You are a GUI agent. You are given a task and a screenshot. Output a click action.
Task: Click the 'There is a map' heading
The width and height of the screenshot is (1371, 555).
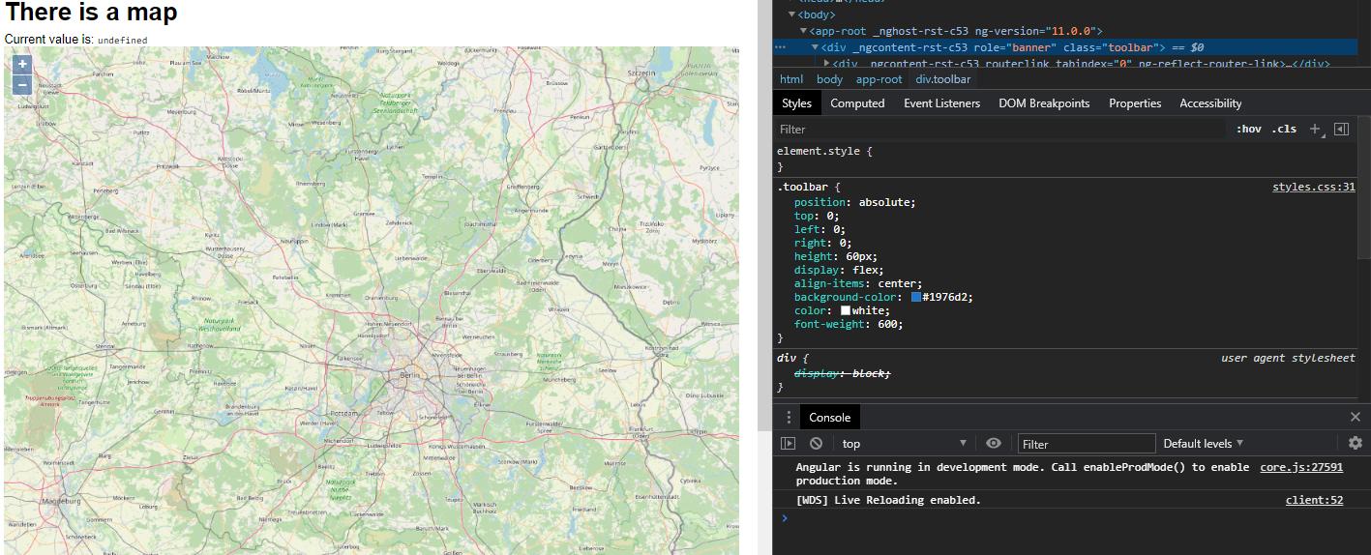tap(92, 14)
